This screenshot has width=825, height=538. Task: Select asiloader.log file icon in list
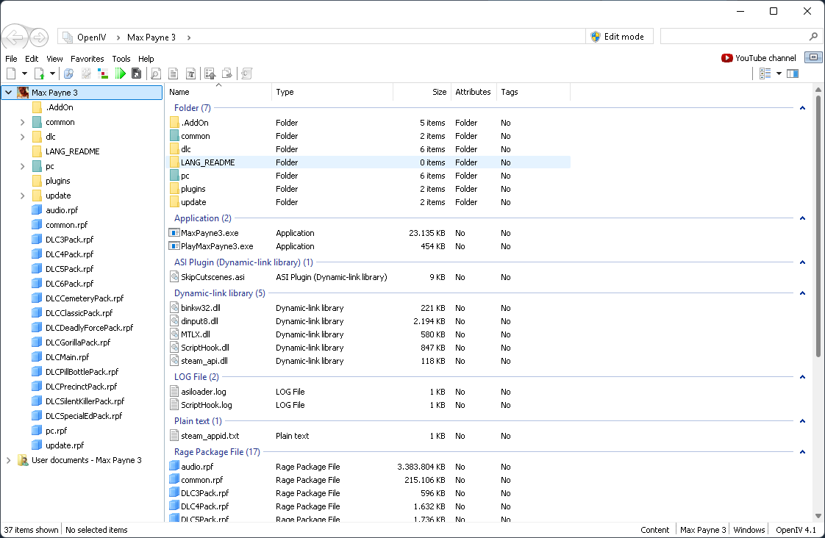point(174,391)
